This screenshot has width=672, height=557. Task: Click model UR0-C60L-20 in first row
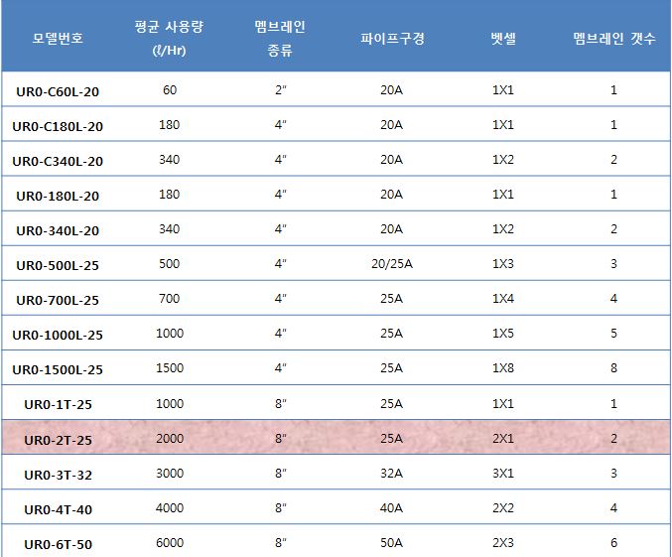coord(58,91)
